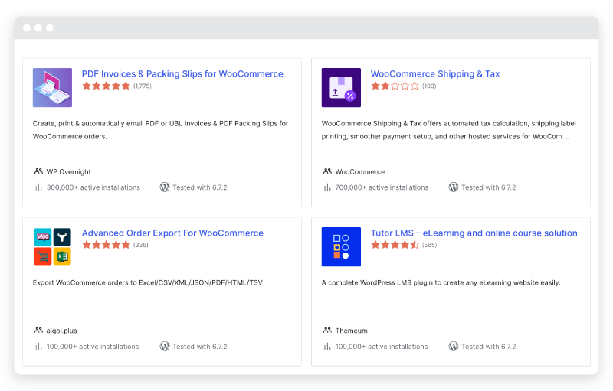The width and height of the screenshot is (613, 391).
Task: Click 100,000+ active installations in Advanced Order Export card
Action: click(x=93, y=347)
